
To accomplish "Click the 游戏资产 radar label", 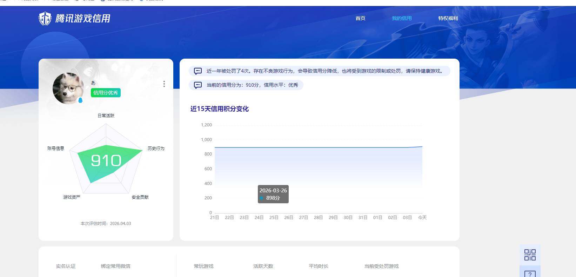I will [72, 197].
